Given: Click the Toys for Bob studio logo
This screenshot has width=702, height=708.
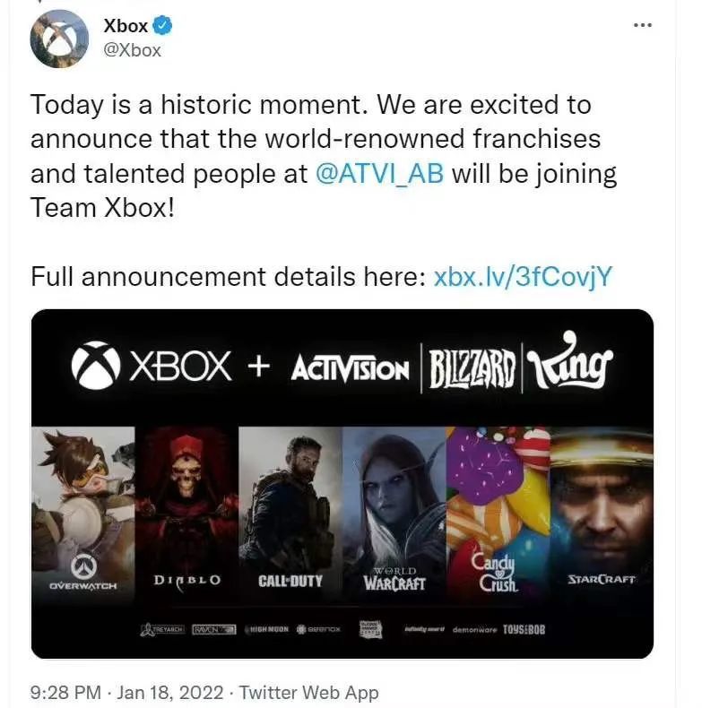Looking at the screenshot, I should click(x=524, y=630).
